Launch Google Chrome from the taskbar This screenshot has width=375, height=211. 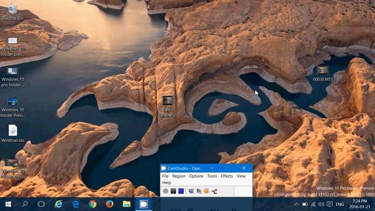point(93,204)
